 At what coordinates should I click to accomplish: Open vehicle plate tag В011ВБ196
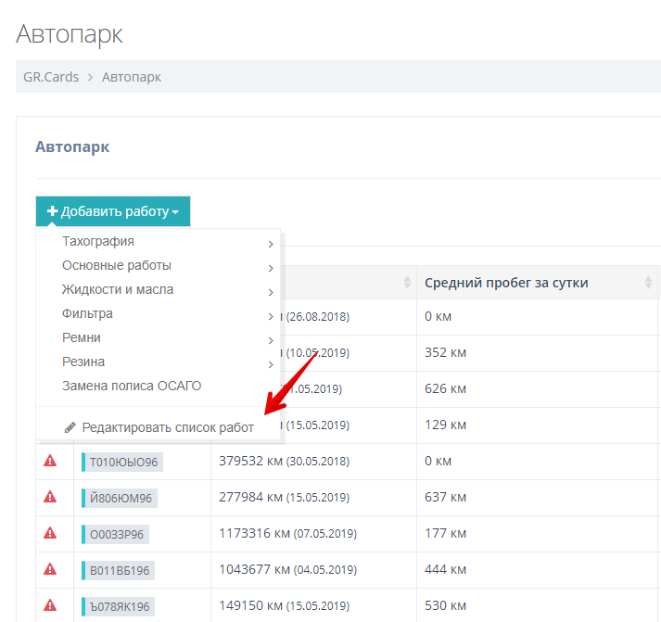point(119,570)
